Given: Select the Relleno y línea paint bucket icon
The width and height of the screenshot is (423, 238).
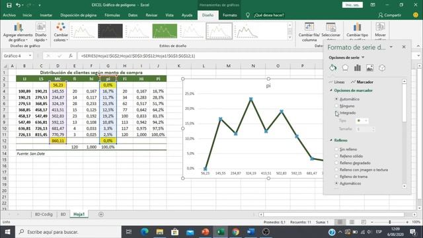Looking at the screenshot, I should pos(332,68).
